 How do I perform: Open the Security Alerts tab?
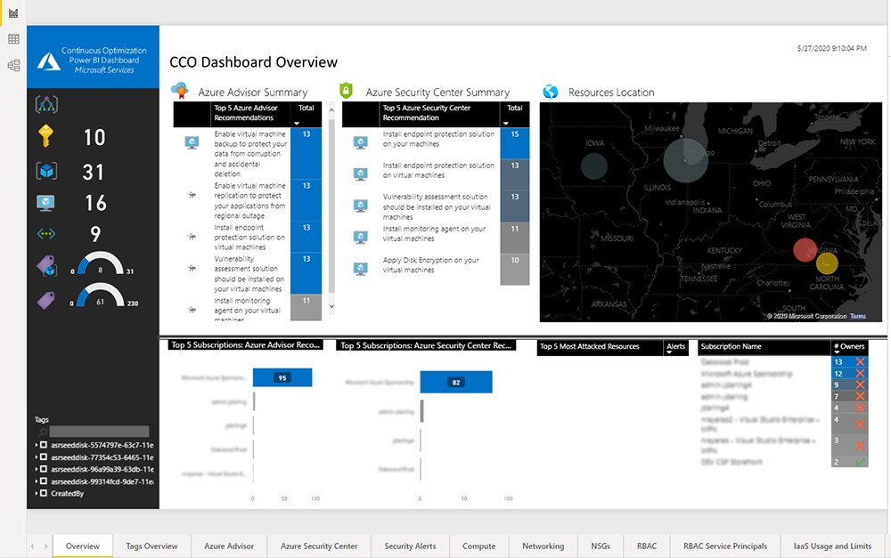[x=410, y=546]
